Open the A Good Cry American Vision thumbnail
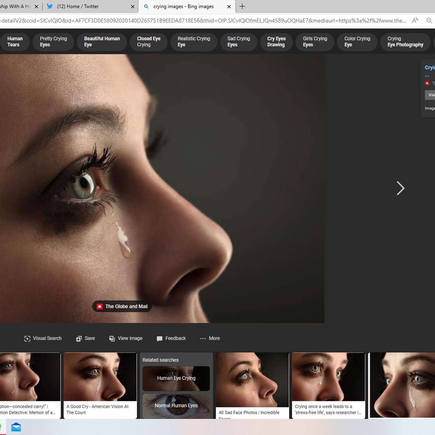This screenshot has width=435, height=435. pos(100,377)
